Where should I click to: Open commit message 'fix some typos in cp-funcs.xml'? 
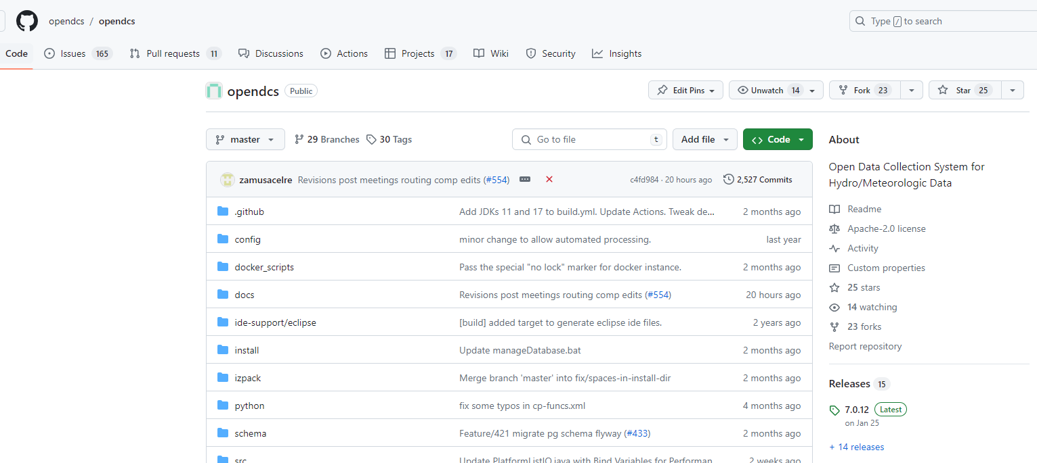[522, 406]
